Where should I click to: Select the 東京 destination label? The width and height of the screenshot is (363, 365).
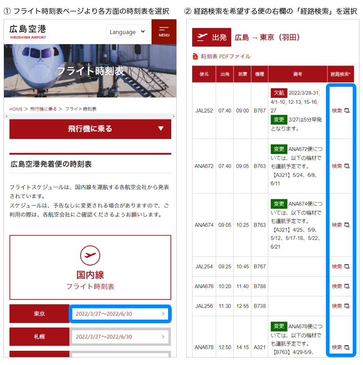tap(39, 314)
